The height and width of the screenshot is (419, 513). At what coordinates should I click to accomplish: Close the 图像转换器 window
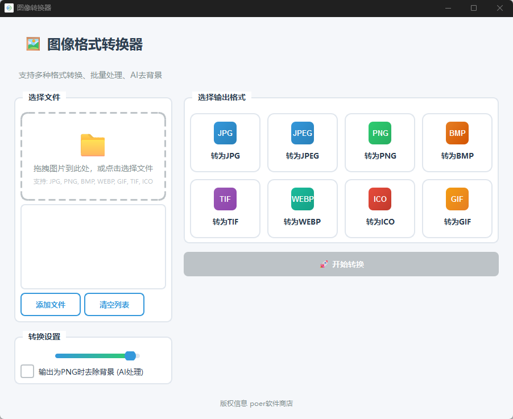click(499, 8)
